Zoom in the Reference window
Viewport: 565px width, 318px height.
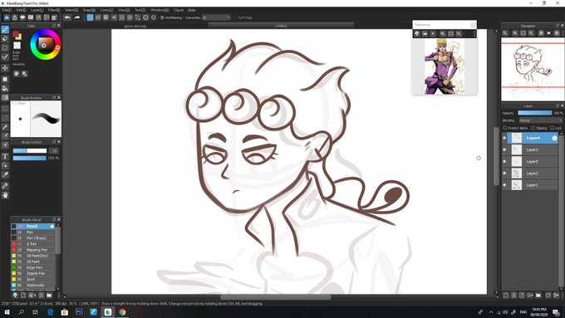pyautogui.click(x=443, y=33)
